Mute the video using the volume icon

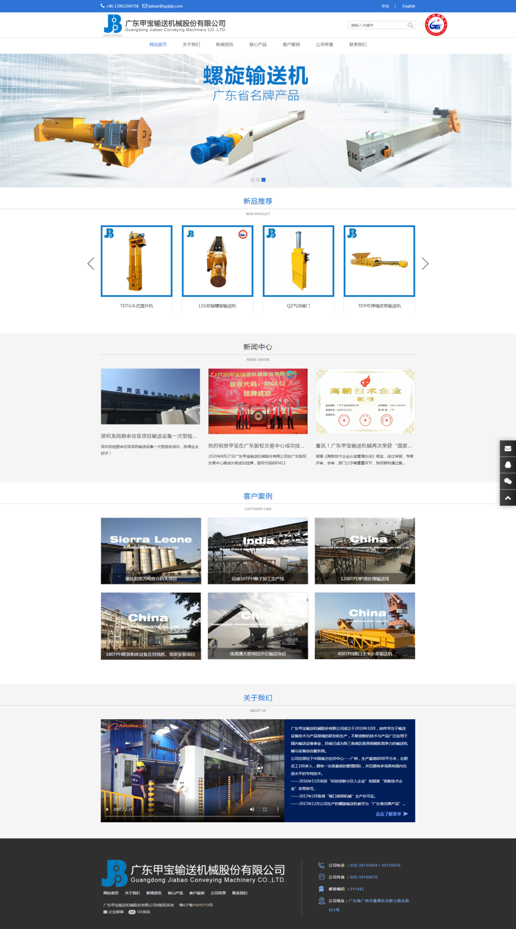coord(252,809)
